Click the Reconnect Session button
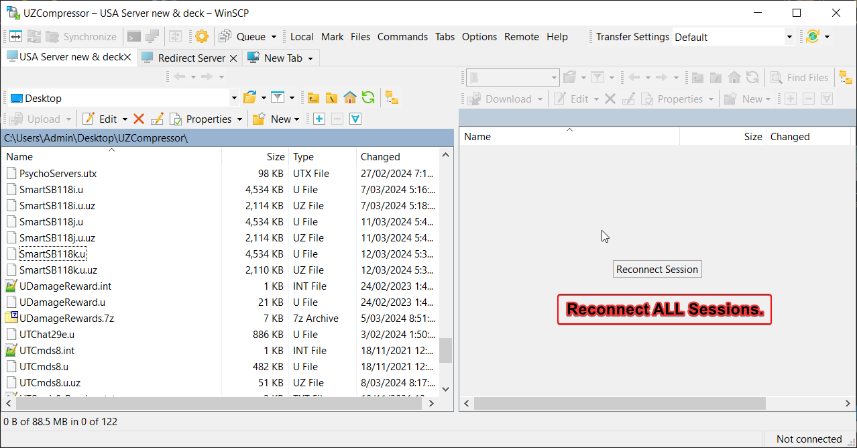Screen dimensions: 857x448 pos(657,270)
